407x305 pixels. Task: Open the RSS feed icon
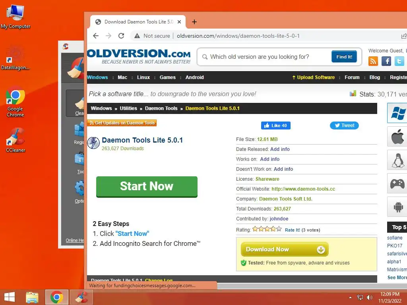click(x=373, y=61)
